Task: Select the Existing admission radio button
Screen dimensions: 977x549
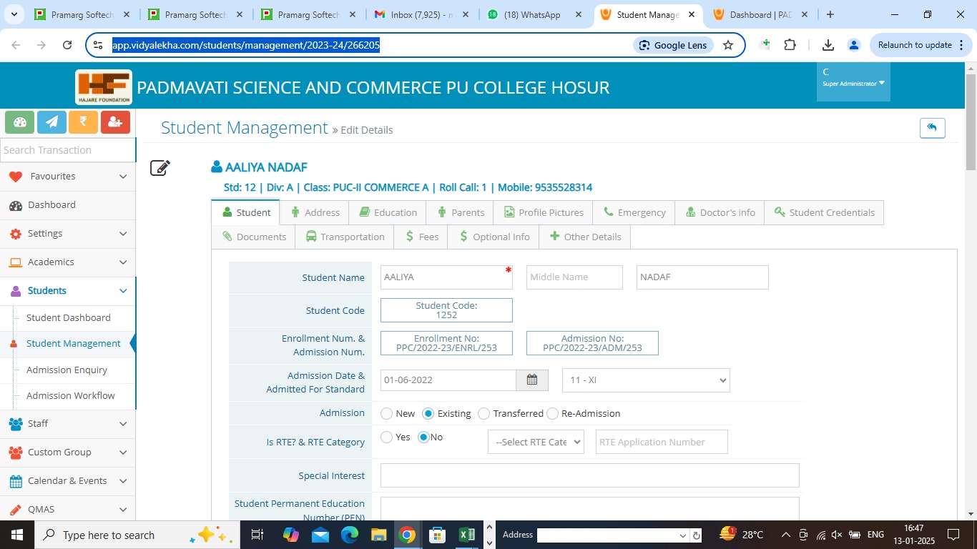Action: coord(428,413)
